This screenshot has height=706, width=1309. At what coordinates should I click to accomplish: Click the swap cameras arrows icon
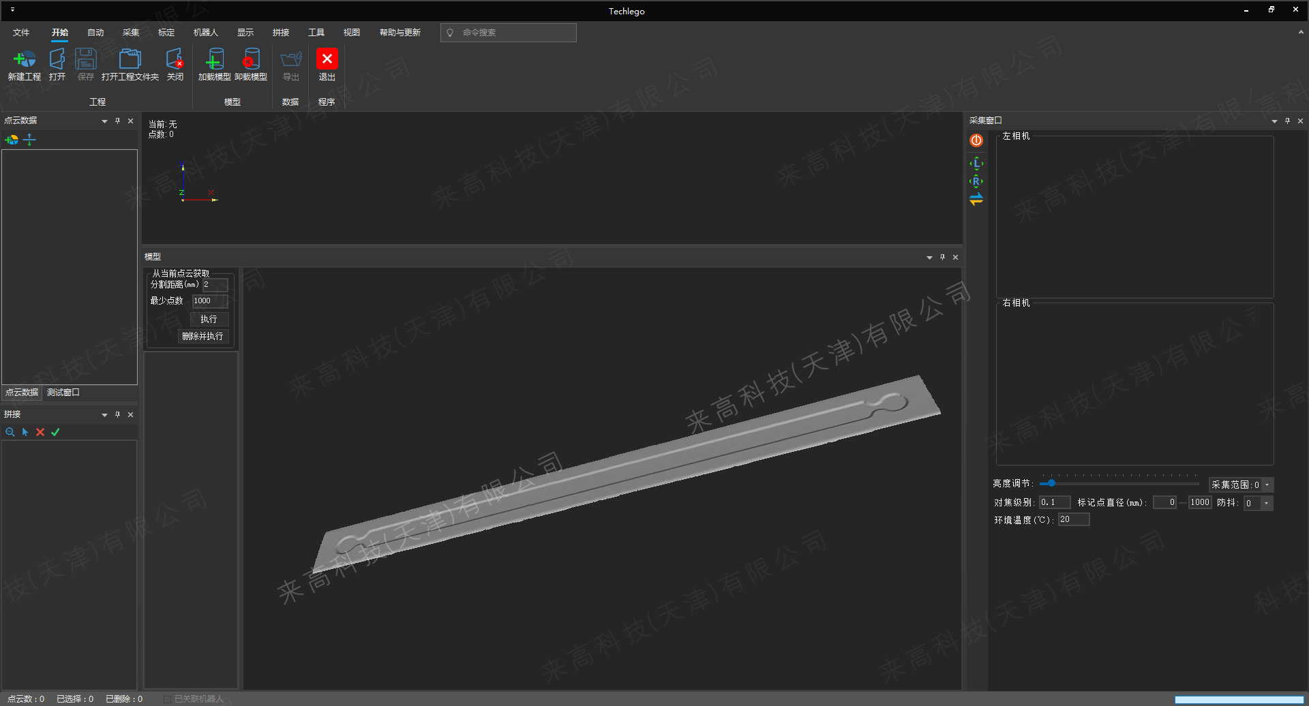click(976, 199)
